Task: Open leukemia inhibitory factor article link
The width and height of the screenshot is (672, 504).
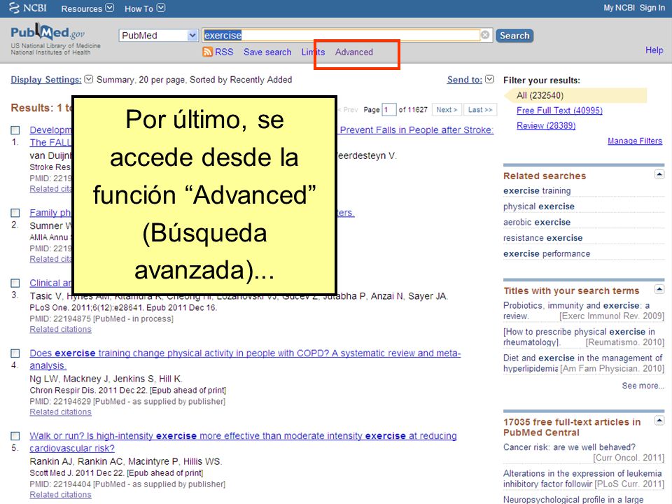Action: click(x=582, y=479)
